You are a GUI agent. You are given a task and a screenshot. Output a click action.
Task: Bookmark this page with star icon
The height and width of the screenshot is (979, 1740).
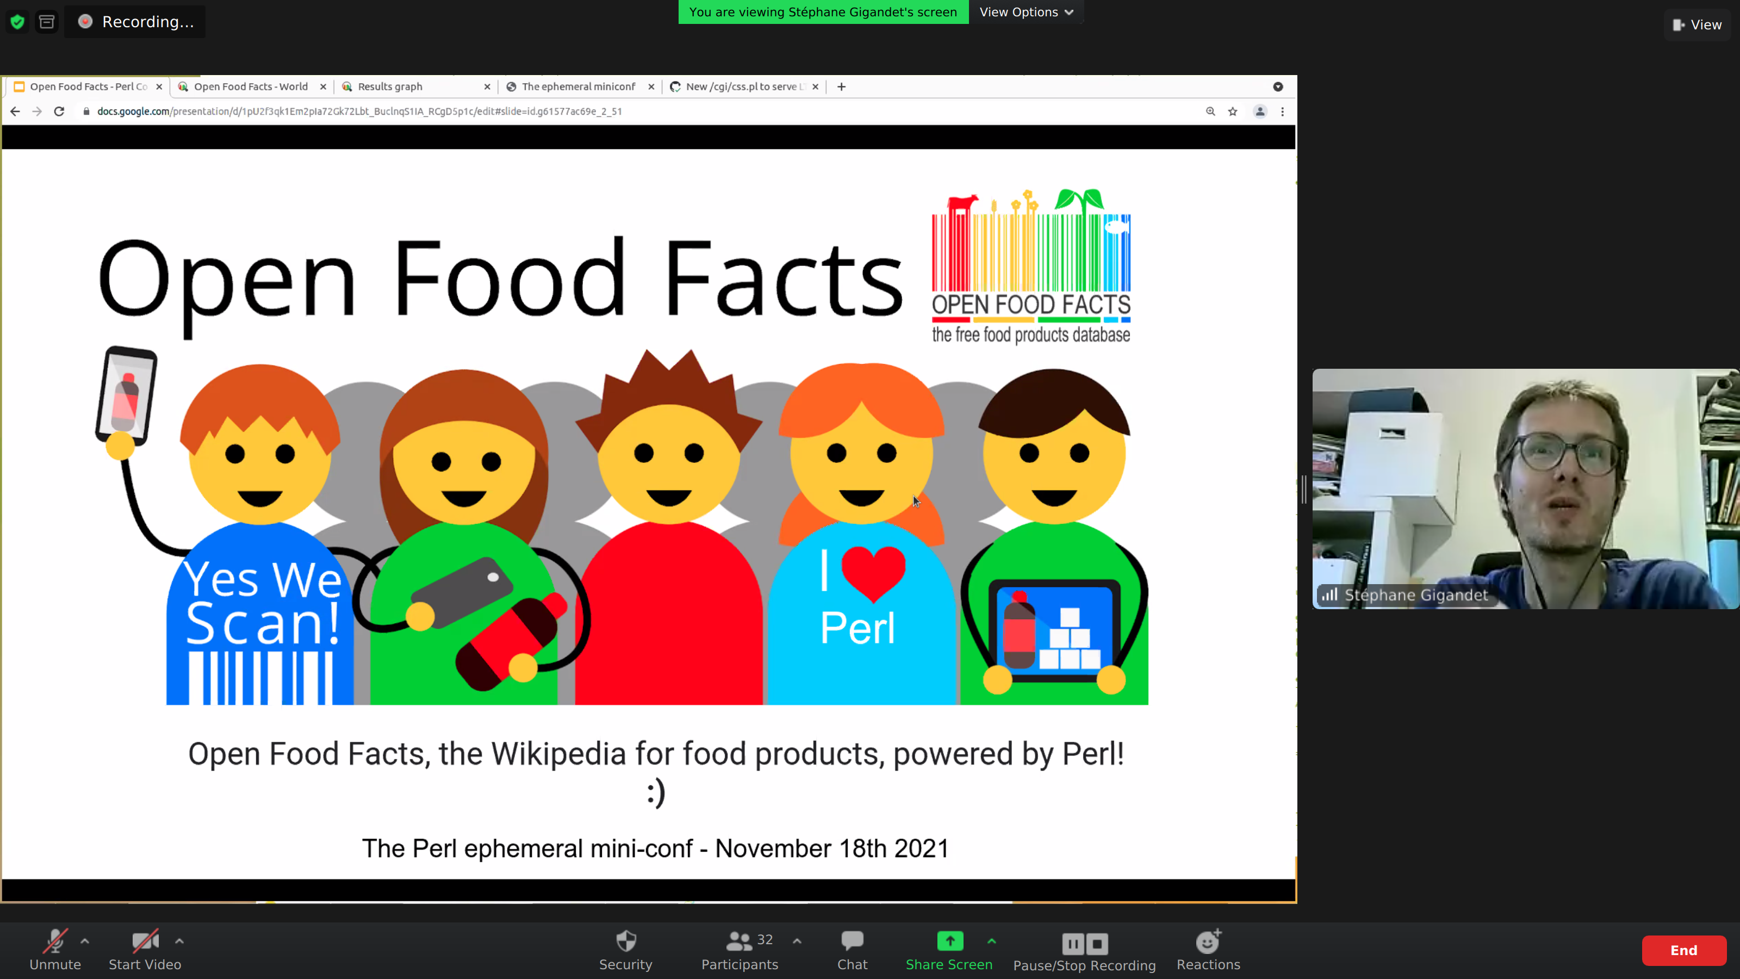click(x=1233, y=111)
